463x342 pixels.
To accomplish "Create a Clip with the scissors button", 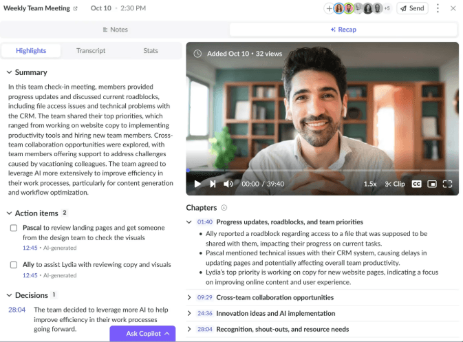I will pyautogui.click(x=395, y=184).
